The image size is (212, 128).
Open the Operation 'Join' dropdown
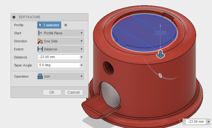click(x=61, y=76)
